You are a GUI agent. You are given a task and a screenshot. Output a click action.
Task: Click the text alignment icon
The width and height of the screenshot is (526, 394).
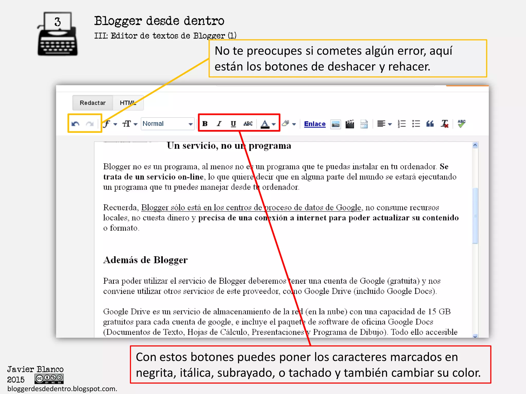[381, 124]
